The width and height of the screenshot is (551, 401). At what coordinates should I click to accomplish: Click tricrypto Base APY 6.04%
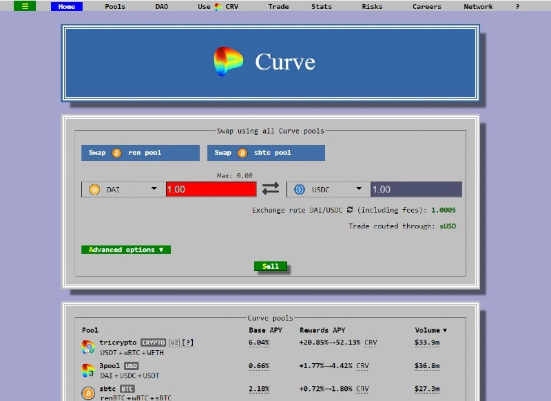(259, 343)
